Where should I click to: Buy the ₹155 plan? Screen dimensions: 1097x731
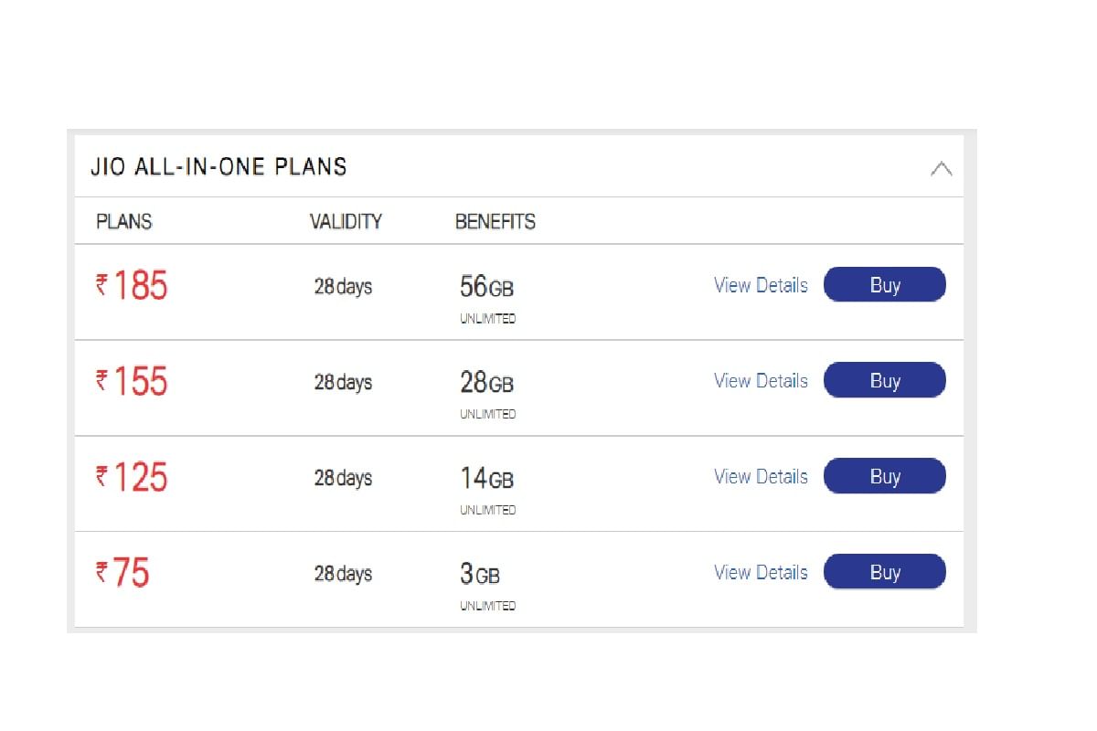[884, 380]
